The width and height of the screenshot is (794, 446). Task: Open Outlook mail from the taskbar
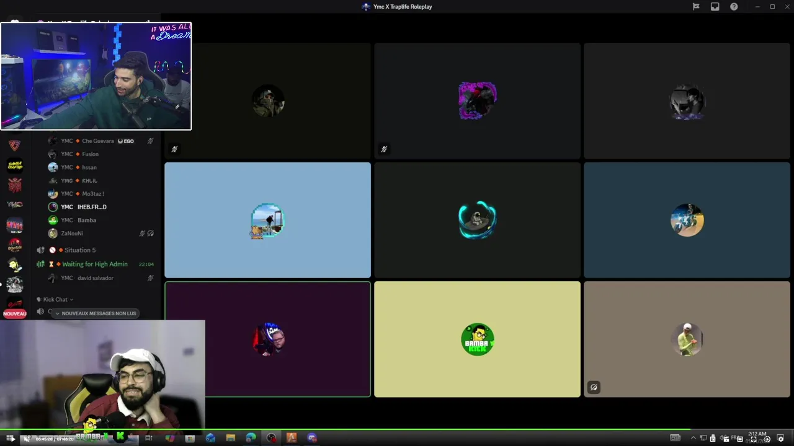click(x=210, y=439)
